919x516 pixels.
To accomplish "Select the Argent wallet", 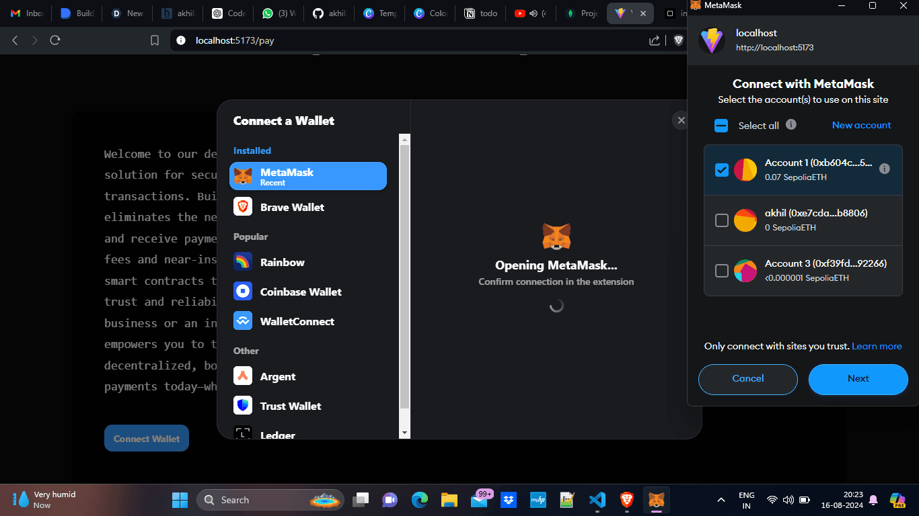I will pyautogui.click(x=308, y=376).
